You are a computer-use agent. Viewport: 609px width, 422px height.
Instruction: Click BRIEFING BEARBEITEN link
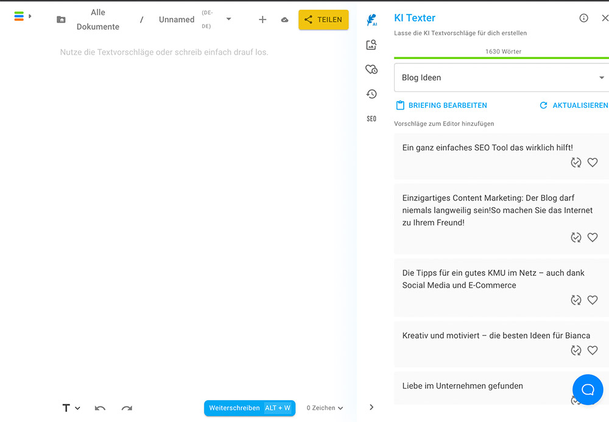(442, 105)
